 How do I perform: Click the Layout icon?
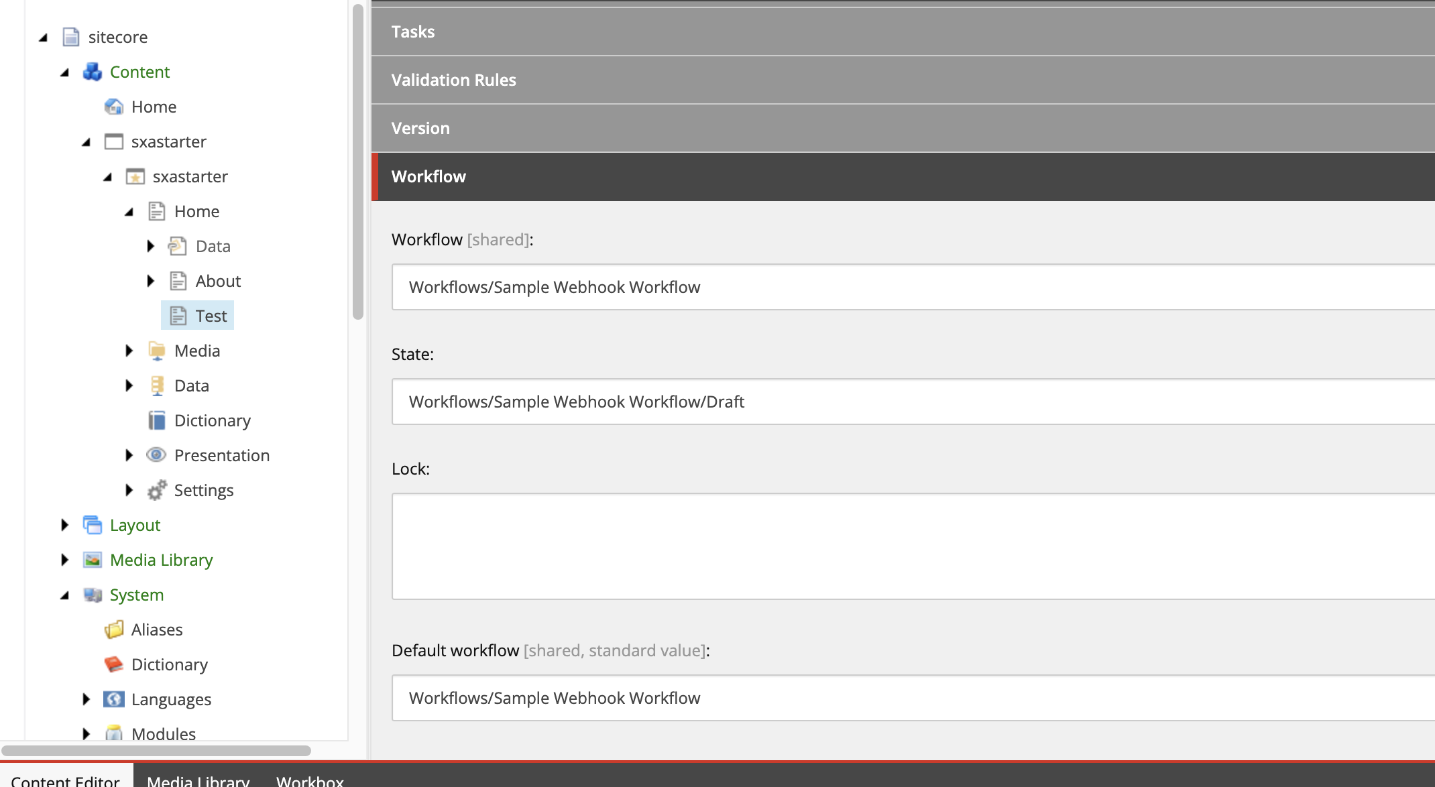(93, 525)
